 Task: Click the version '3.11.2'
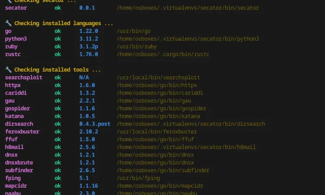pos(89,39)
